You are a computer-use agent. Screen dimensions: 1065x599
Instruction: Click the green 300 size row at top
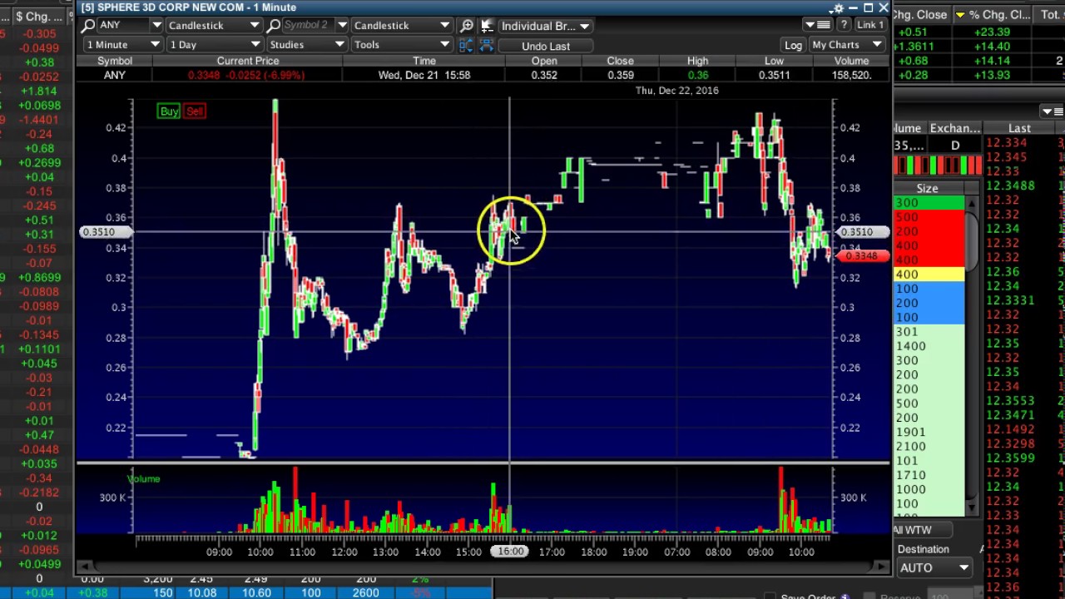928,203
